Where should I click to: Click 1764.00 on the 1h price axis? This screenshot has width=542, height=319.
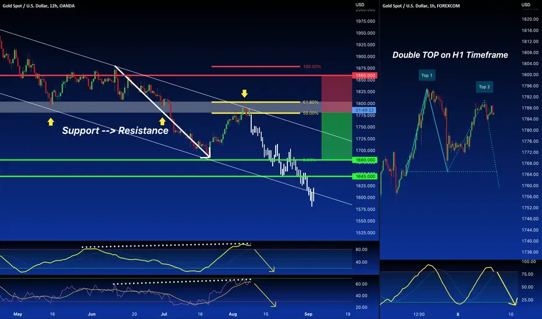530,175
